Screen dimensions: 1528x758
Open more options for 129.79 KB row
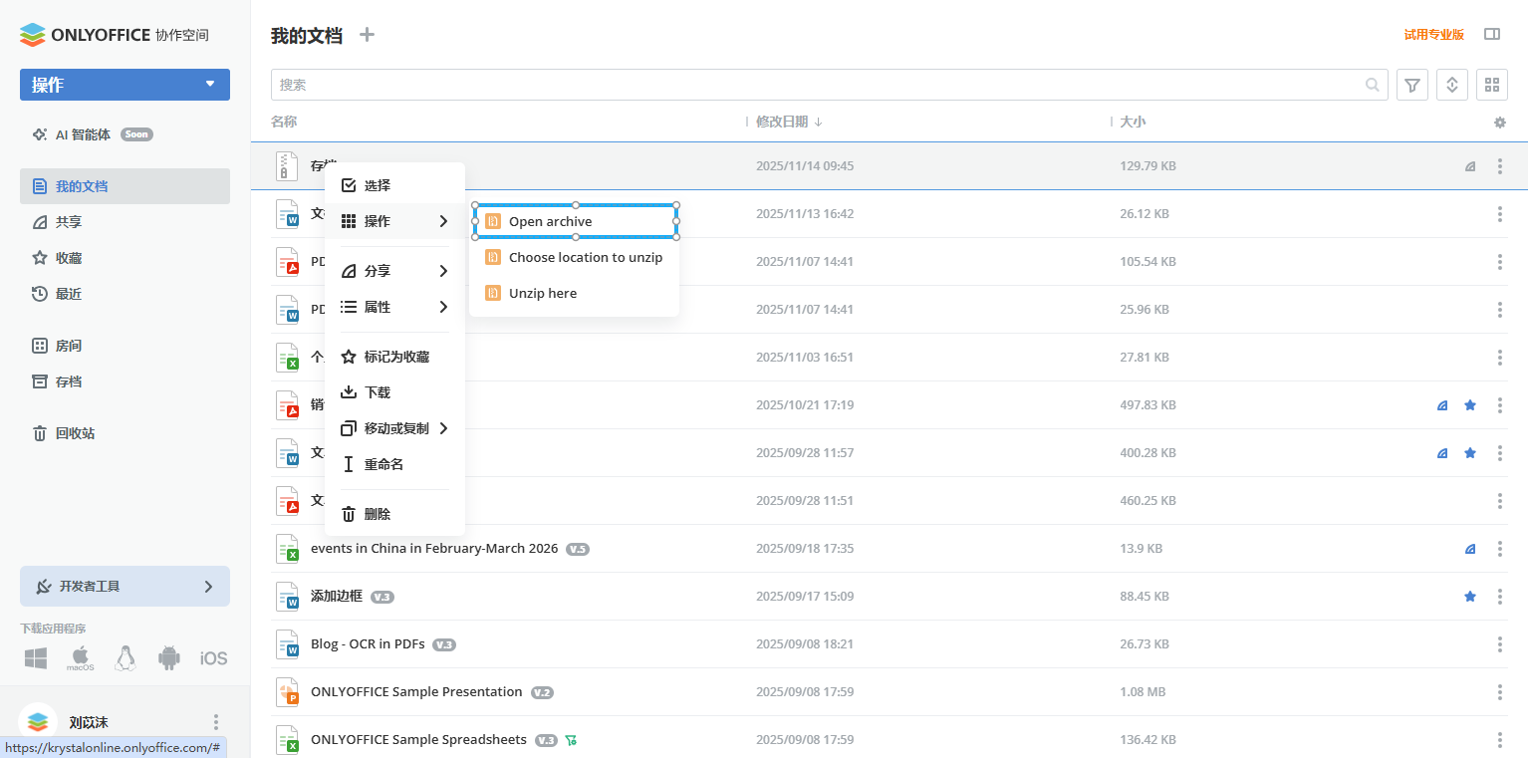(1500, 166)
